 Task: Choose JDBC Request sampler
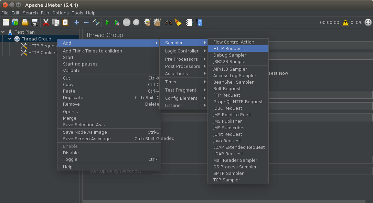[227, 108]
